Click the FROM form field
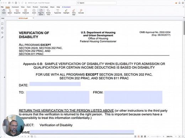185x138 pixels. (x=133, y=97)
